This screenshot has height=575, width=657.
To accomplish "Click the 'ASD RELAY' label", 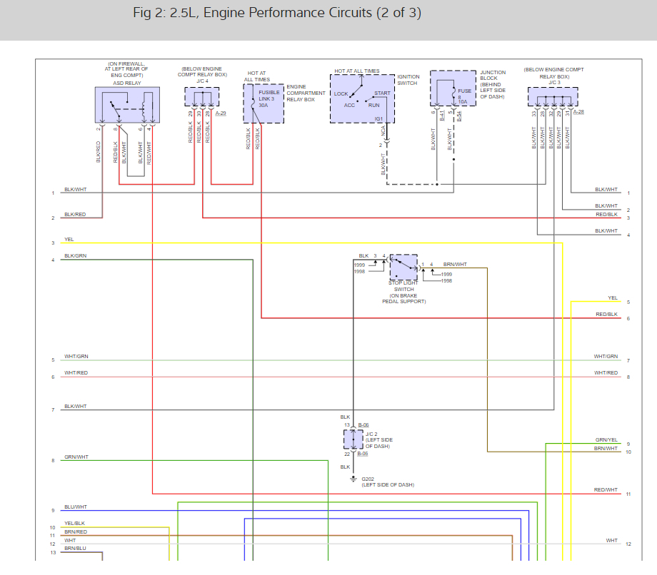I will pos(127,83).
